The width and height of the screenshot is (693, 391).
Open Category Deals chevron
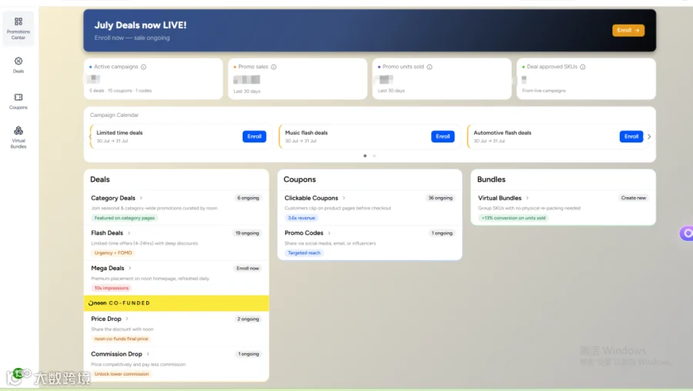click(x=141, y=198)
